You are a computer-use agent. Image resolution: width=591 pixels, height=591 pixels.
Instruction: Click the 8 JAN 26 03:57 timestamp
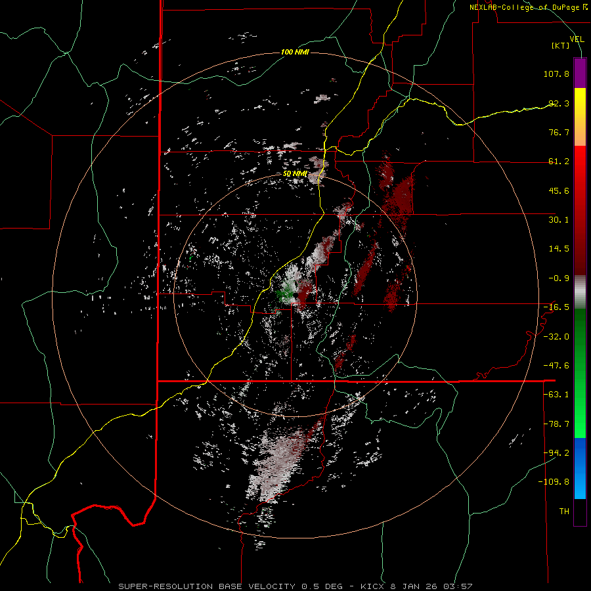tap(431, 586)
